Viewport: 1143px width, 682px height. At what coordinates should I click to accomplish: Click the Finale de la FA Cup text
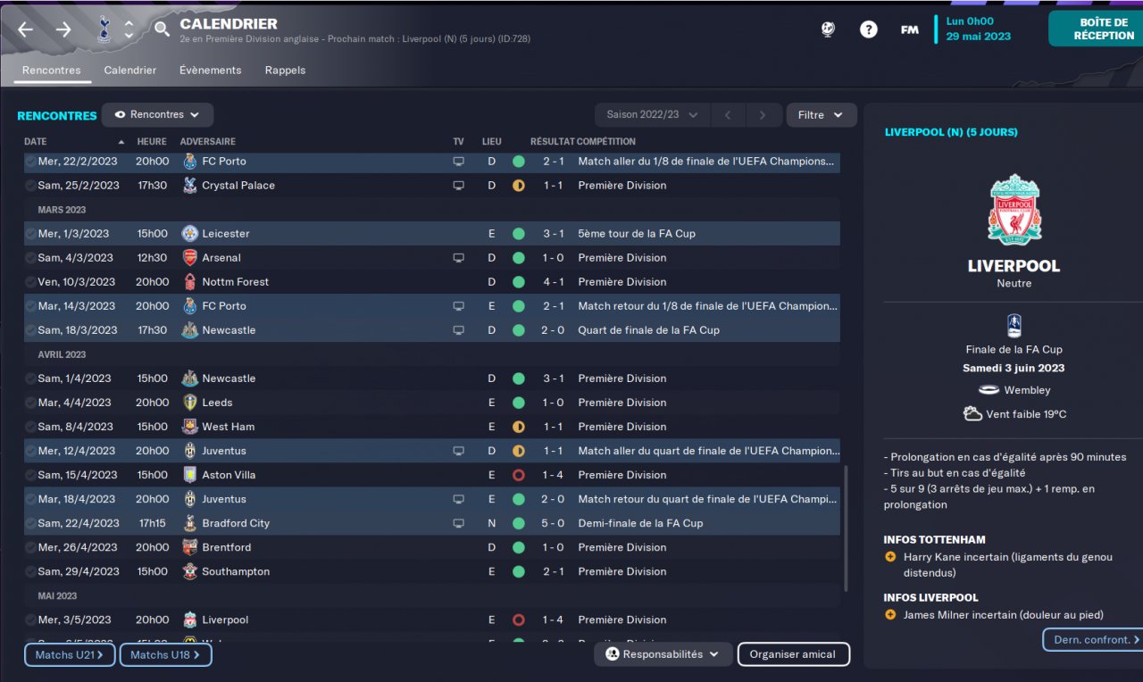[1014, 350]
